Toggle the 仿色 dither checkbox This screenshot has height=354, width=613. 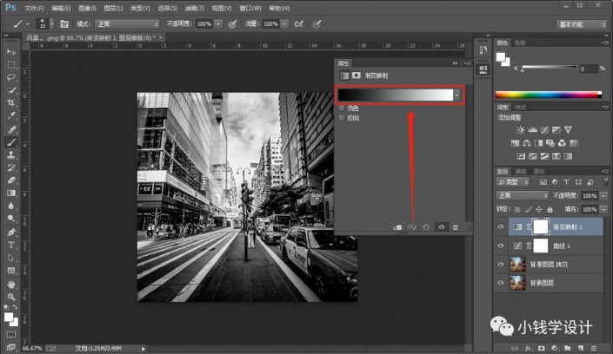342,108
